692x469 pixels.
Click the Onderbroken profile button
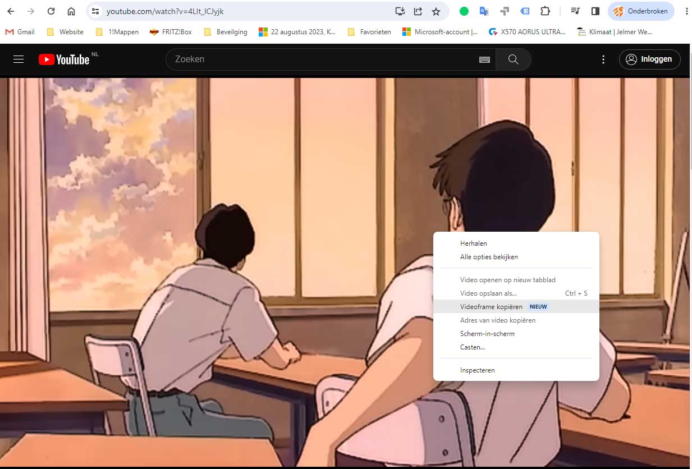pyautogui.click(x=641, y=11)
